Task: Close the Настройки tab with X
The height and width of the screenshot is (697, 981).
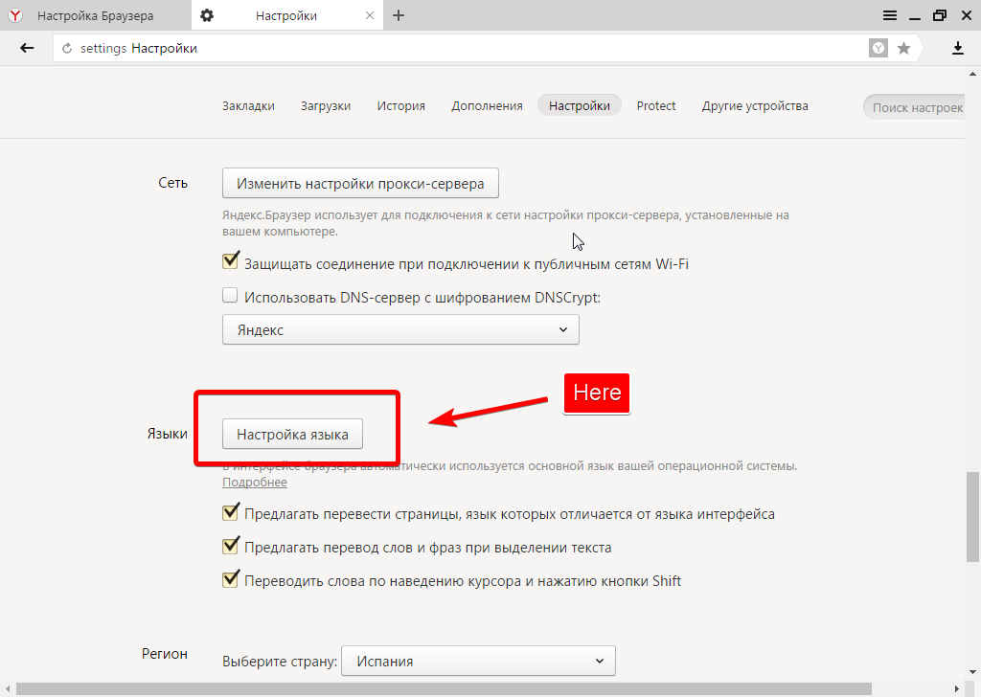Action: click(370, 15)
